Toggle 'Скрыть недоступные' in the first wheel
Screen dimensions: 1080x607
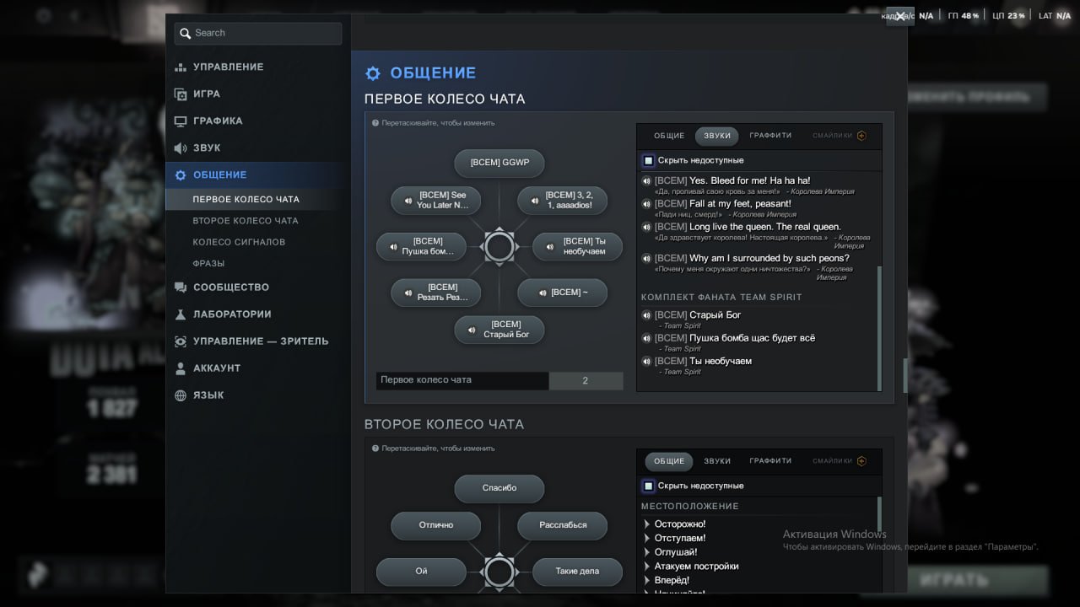tap(648, 160)
